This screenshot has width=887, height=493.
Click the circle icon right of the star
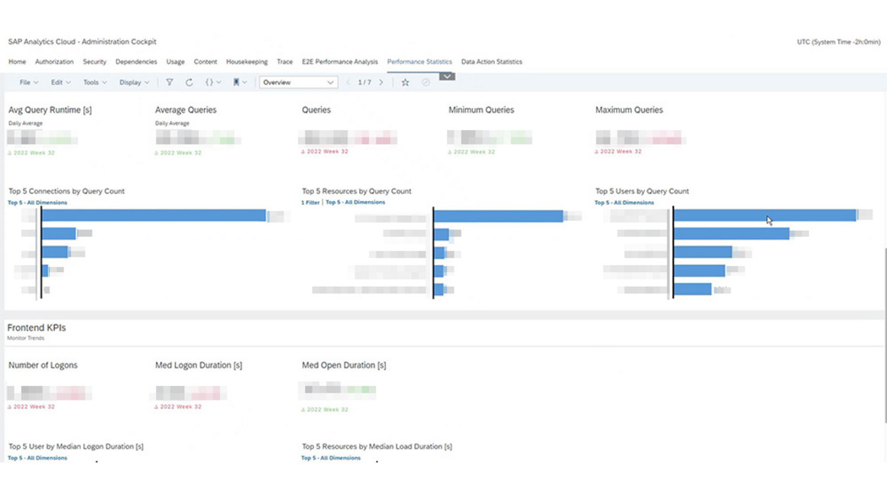pyautogui.click(x=426, y=83)
